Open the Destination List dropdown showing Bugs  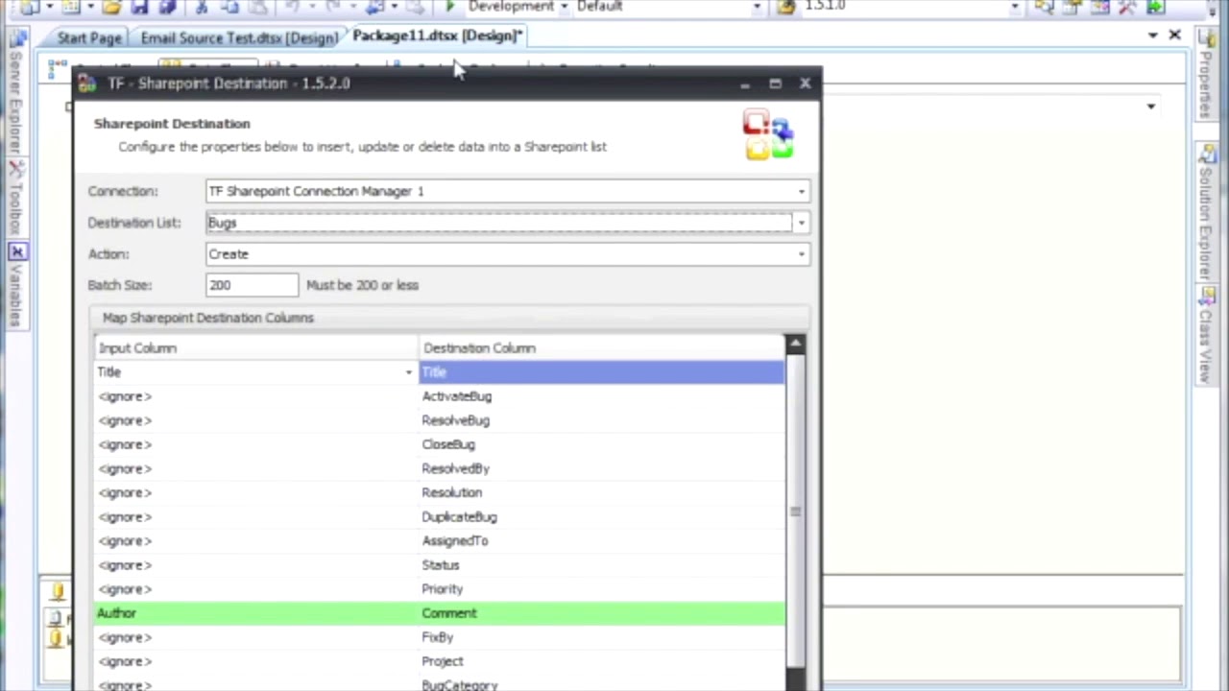click(x=802, y=223)
